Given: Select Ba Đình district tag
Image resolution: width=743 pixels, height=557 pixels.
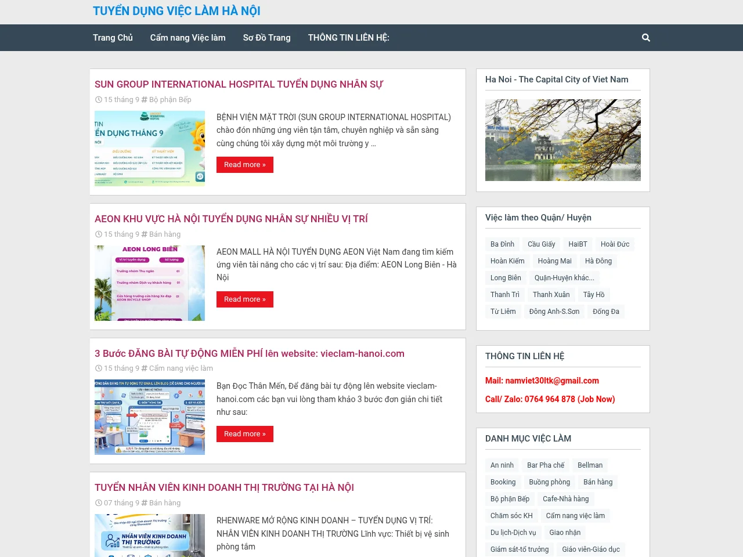Looking at the screenshot, I should tap(503, 244).
